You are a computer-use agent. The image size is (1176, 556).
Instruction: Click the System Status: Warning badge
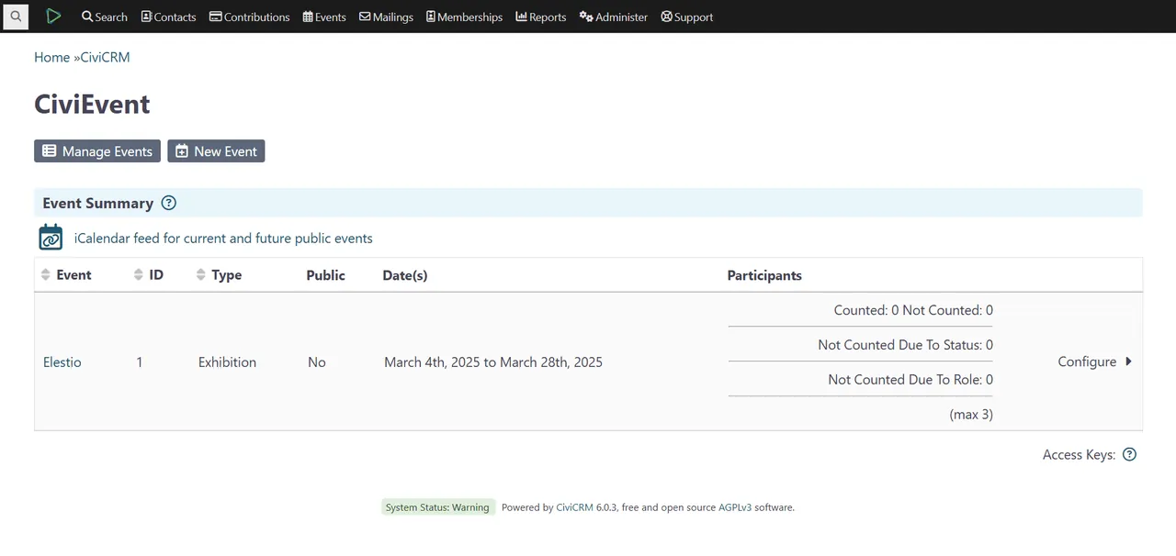437,507
